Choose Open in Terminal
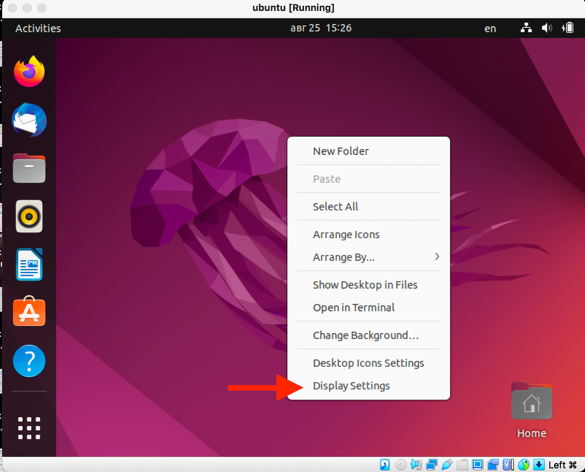 point(354,308)
